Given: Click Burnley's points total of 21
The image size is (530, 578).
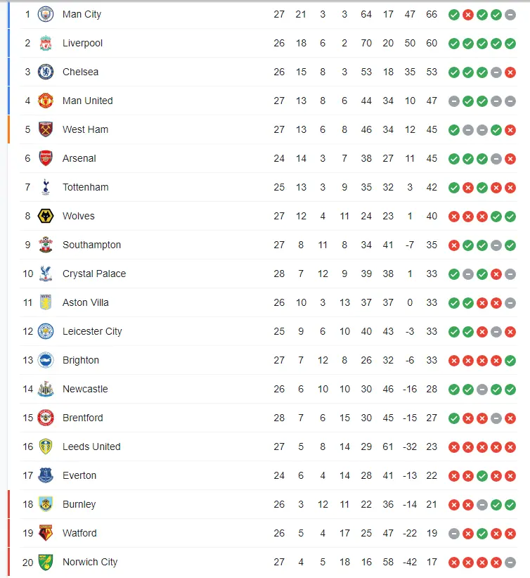Looking at the screenshot, I should point(432,504).
